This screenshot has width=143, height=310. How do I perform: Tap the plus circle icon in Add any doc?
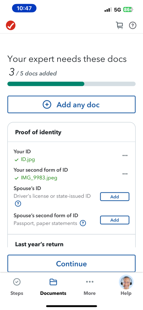(x=47, y=104)
